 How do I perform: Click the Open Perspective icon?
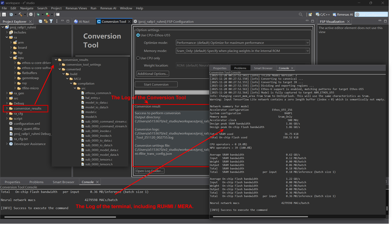[310, 14]
